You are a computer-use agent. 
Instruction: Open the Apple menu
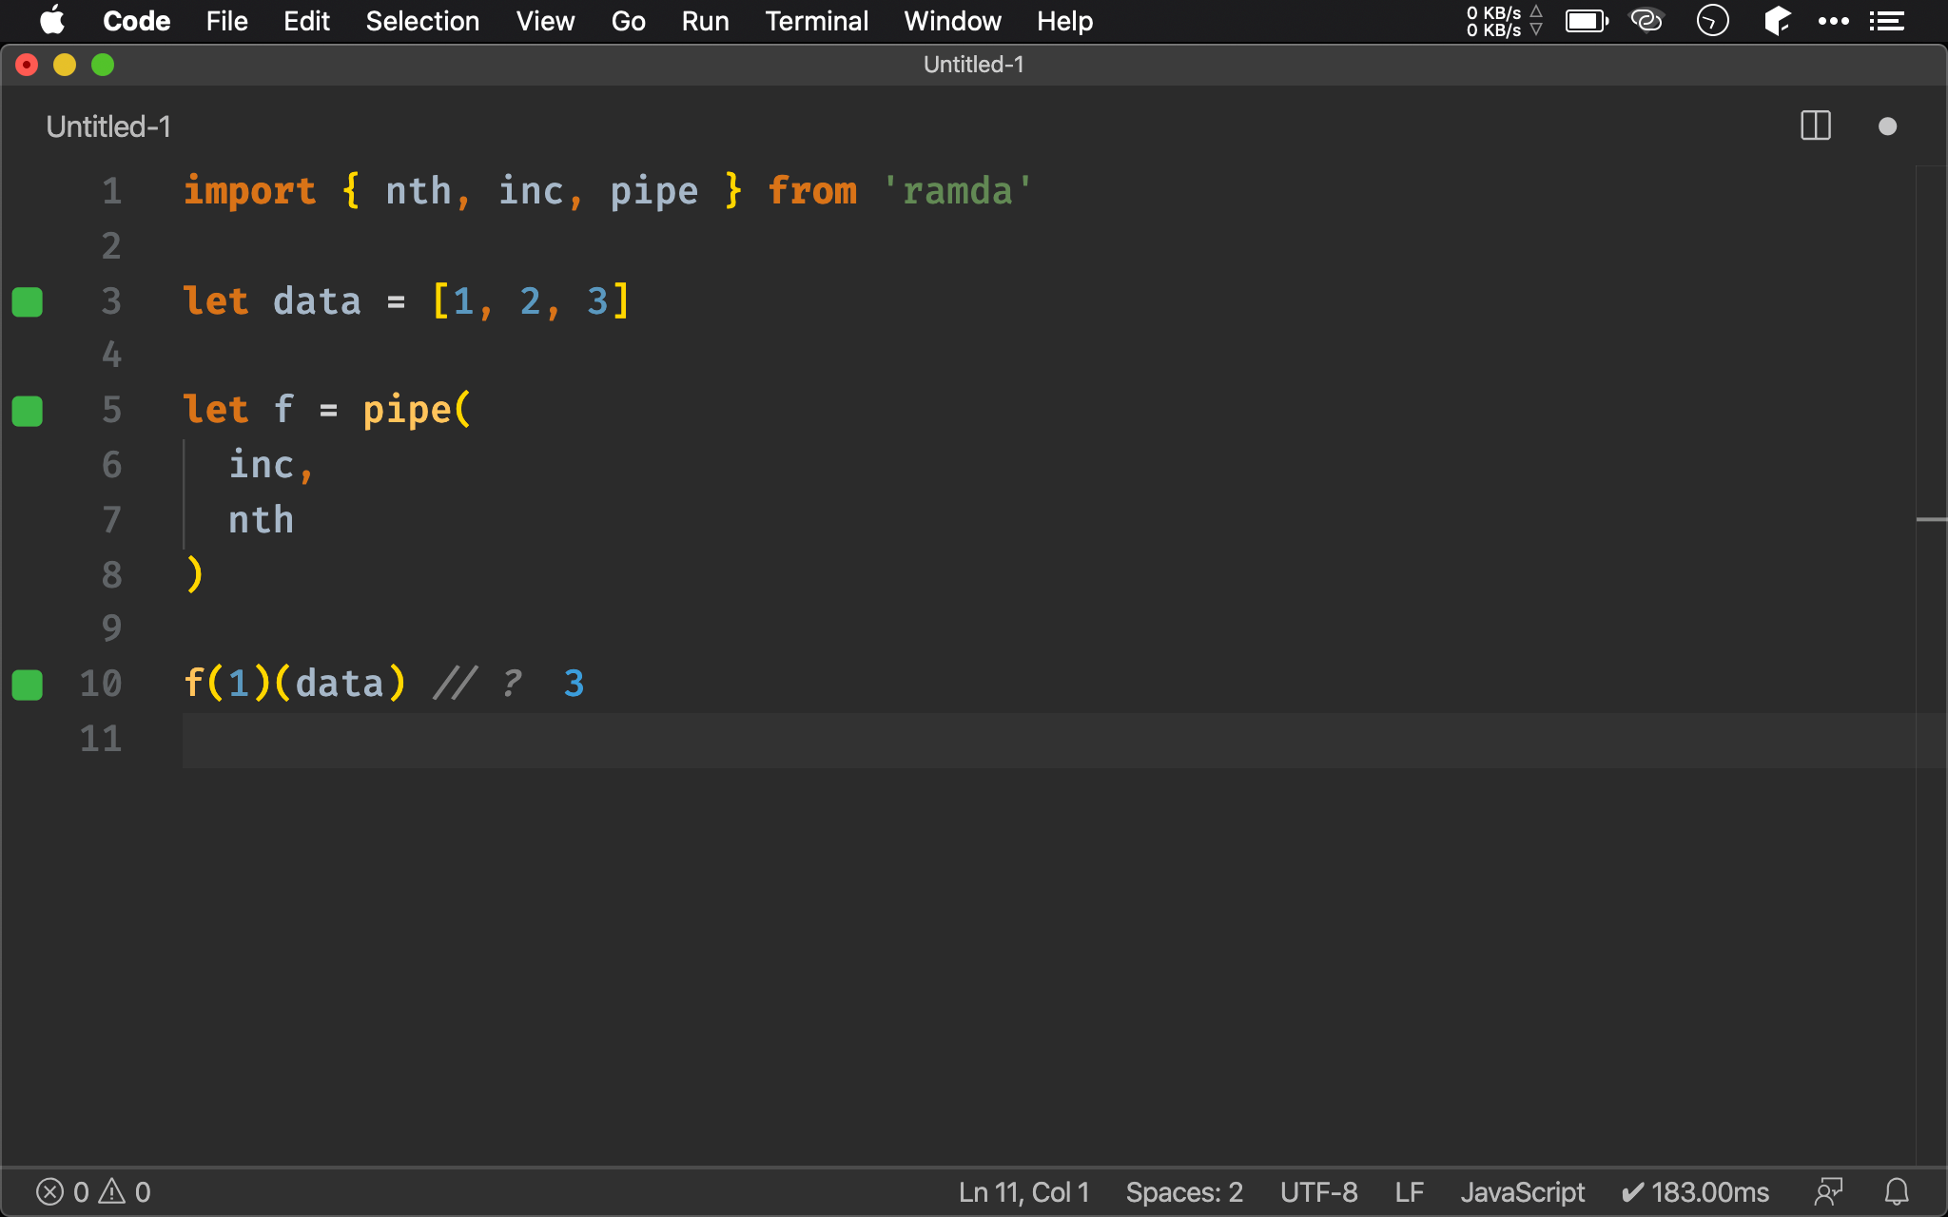[52, 21]
